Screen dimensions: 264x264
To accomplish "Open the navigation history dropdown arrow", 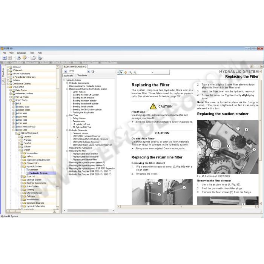I will click(14, 58).
